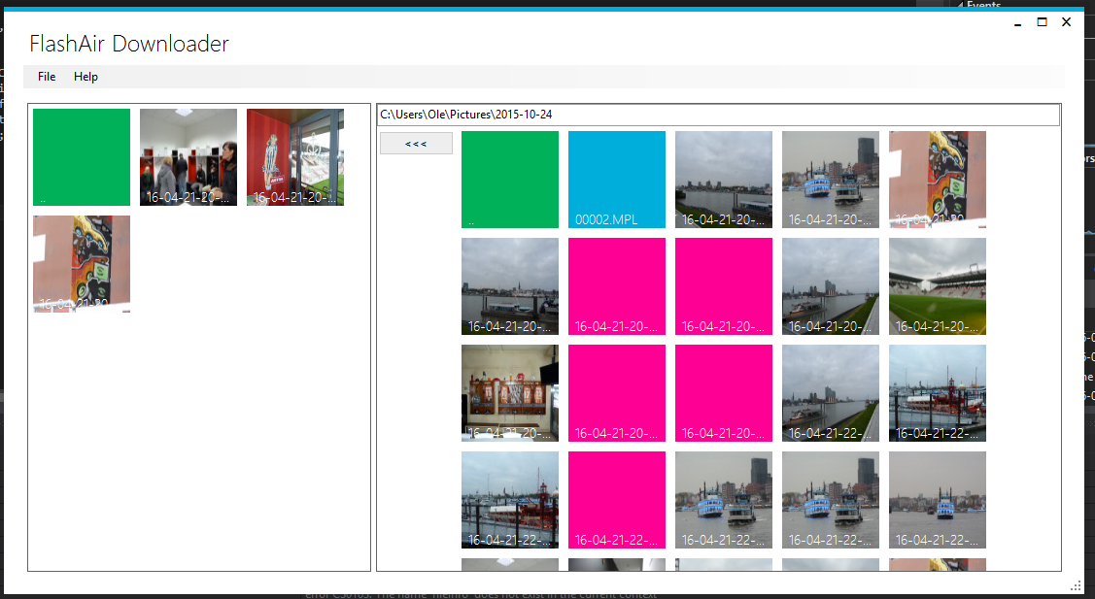Select red ship photo beside pink 16-04-21-22 tile
1095x599 pixels.
click(510, 500)
